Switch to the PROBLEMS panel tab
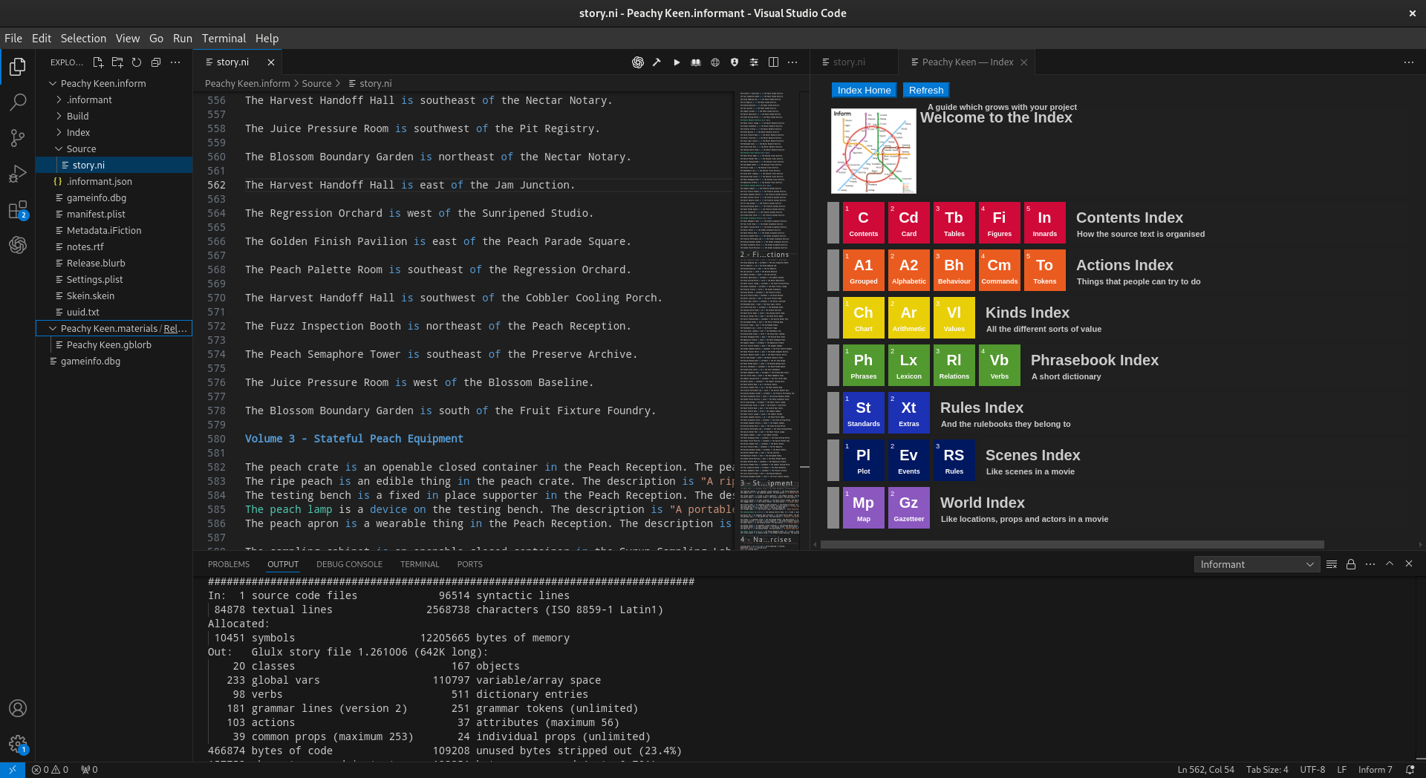 pos(229,564)
